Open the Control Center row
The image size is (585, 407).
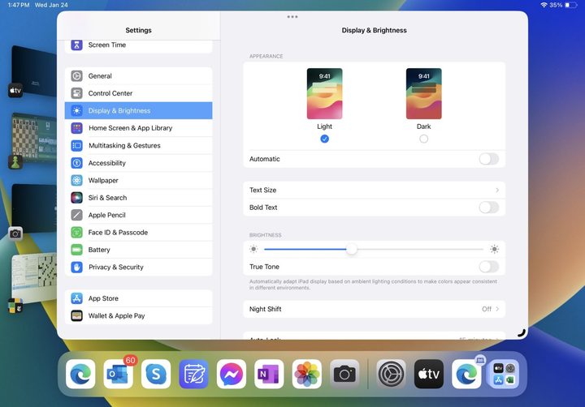[x=138, y=93]
